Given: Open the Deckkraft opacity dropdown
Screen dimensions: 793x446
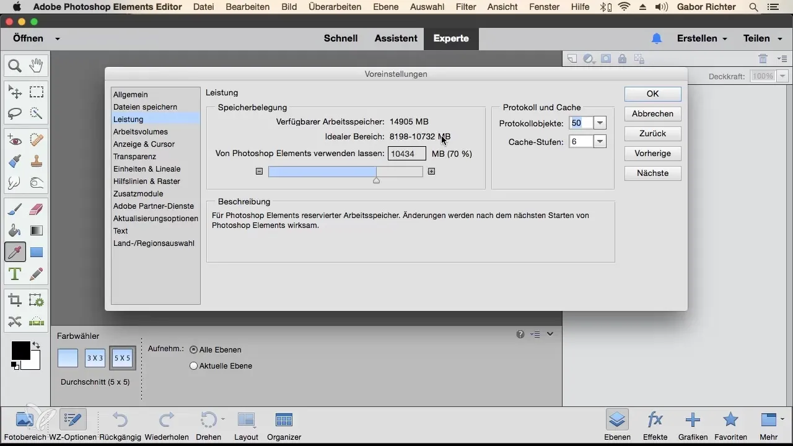Looking at the screenshot, I should click(782, 76).
